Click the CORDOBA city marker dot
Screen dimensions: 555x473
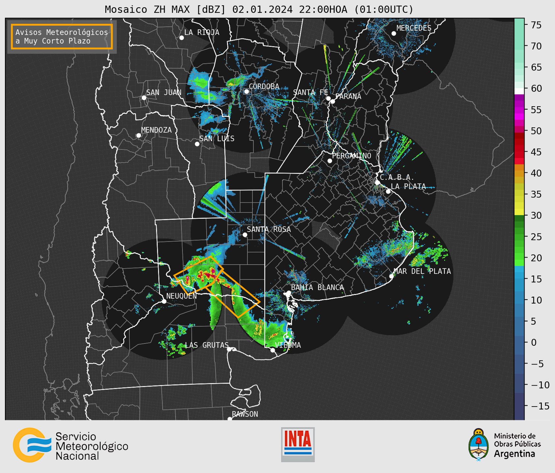[246, 91]
